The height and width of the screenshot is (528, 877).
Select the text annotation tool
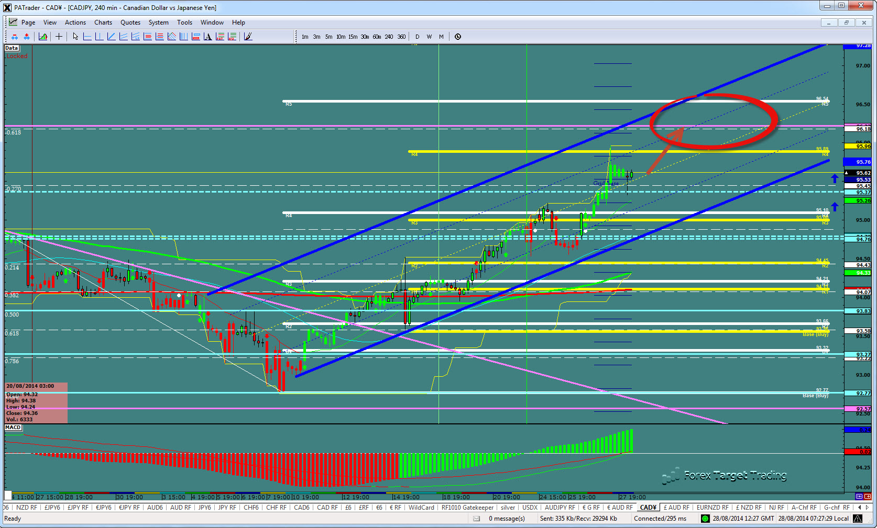pos(208,37)
